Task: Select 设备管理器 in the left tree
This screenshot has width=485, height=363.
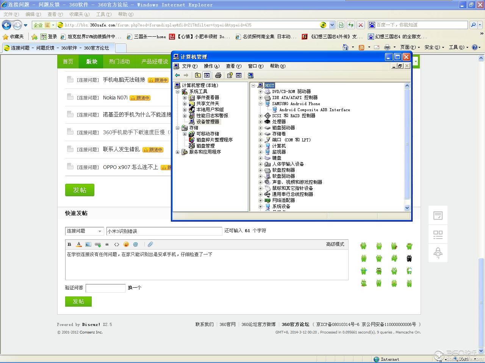Action: pyautogui.click(x=208, y=122)
